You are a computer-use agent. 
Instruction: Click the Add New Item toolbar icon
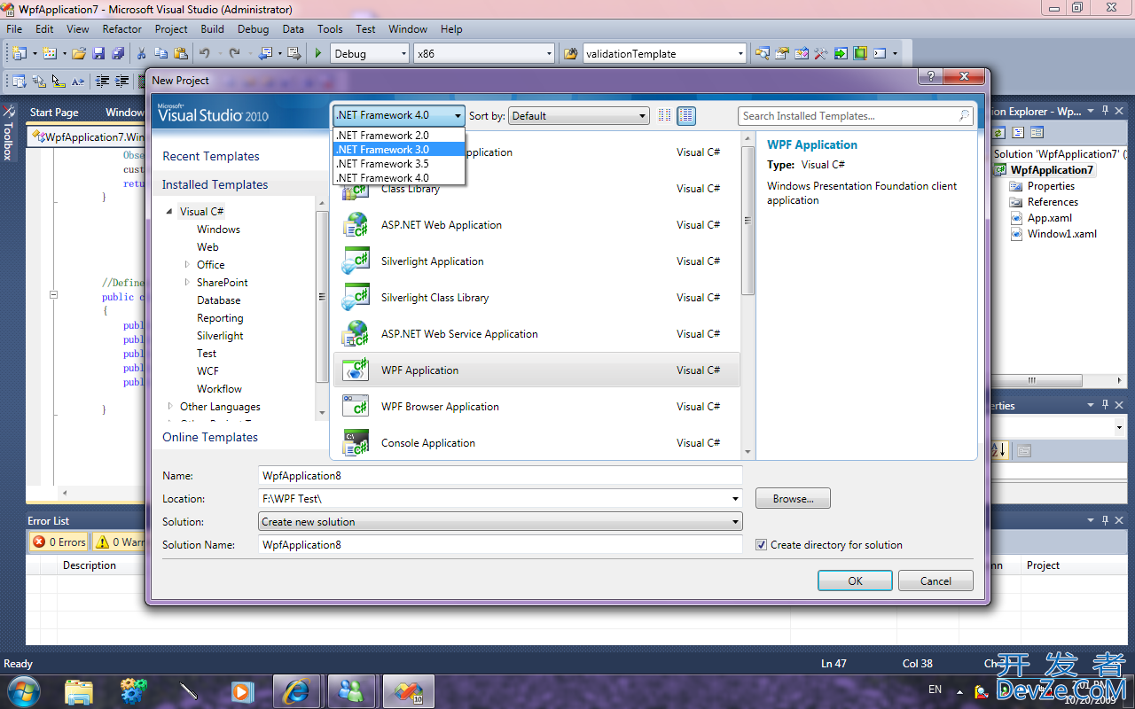tap(49, 53)
